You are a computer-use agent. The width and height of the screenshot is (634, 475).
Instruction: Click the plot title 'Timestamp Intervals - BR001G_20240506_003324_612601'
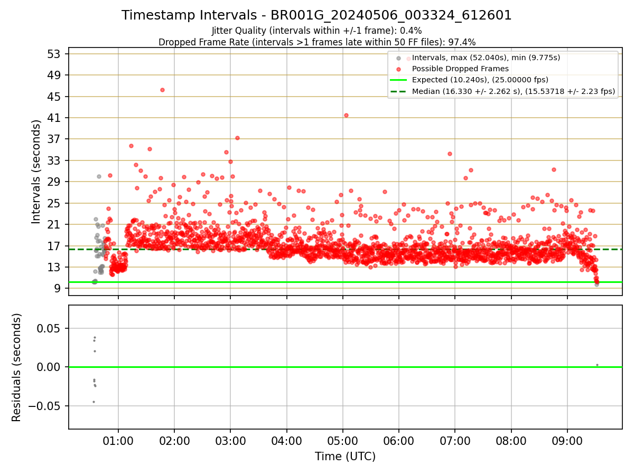coord(316,15)
